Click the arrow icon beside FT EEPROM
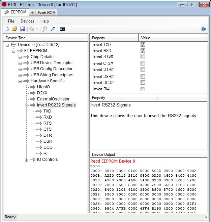This screenshot has width=211, height=222. click(20, 50)
